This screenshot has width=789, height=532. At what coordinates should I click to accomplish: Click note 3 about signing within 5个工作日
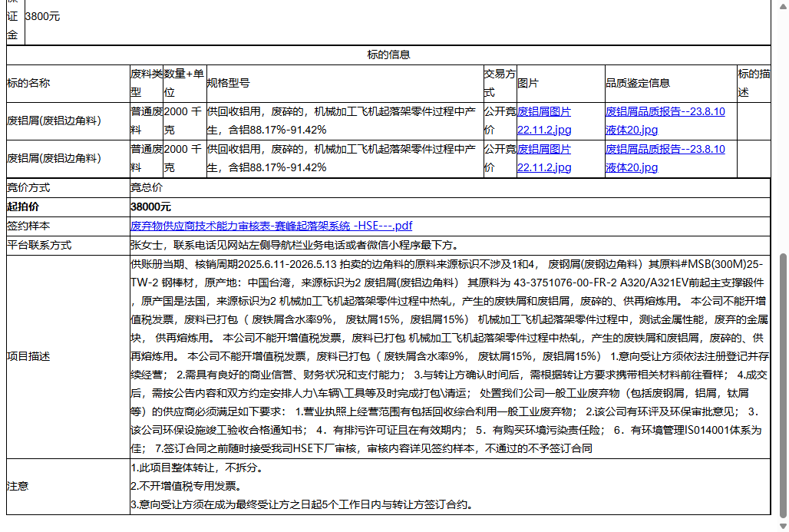[302, 504]
